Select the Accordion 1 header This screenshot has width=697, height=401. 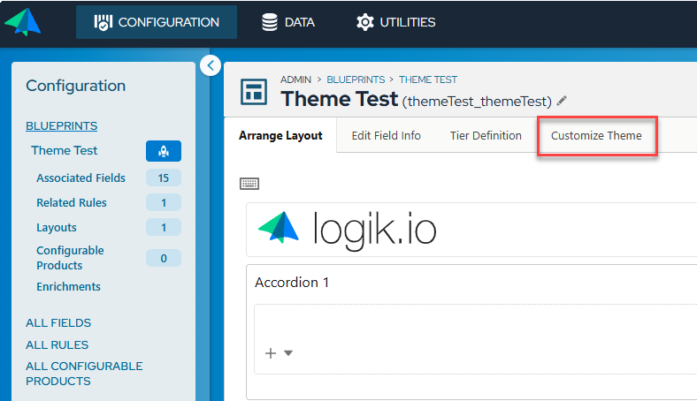[x=292, y=283]
